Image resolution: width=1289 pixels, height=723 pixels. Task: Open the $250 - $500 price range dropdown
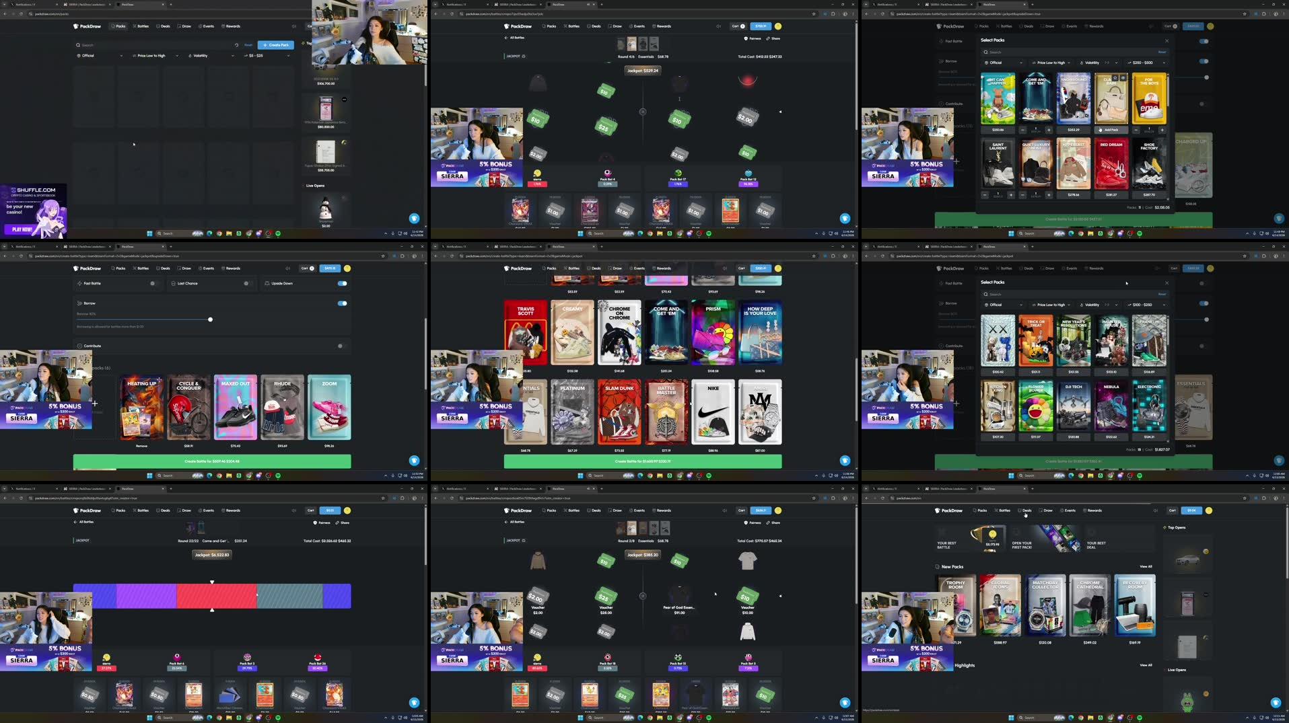tap(1146, 63)
